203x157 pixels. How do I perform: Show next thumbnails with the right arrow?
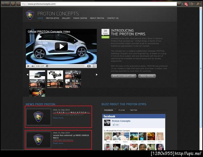coord(96,74)
